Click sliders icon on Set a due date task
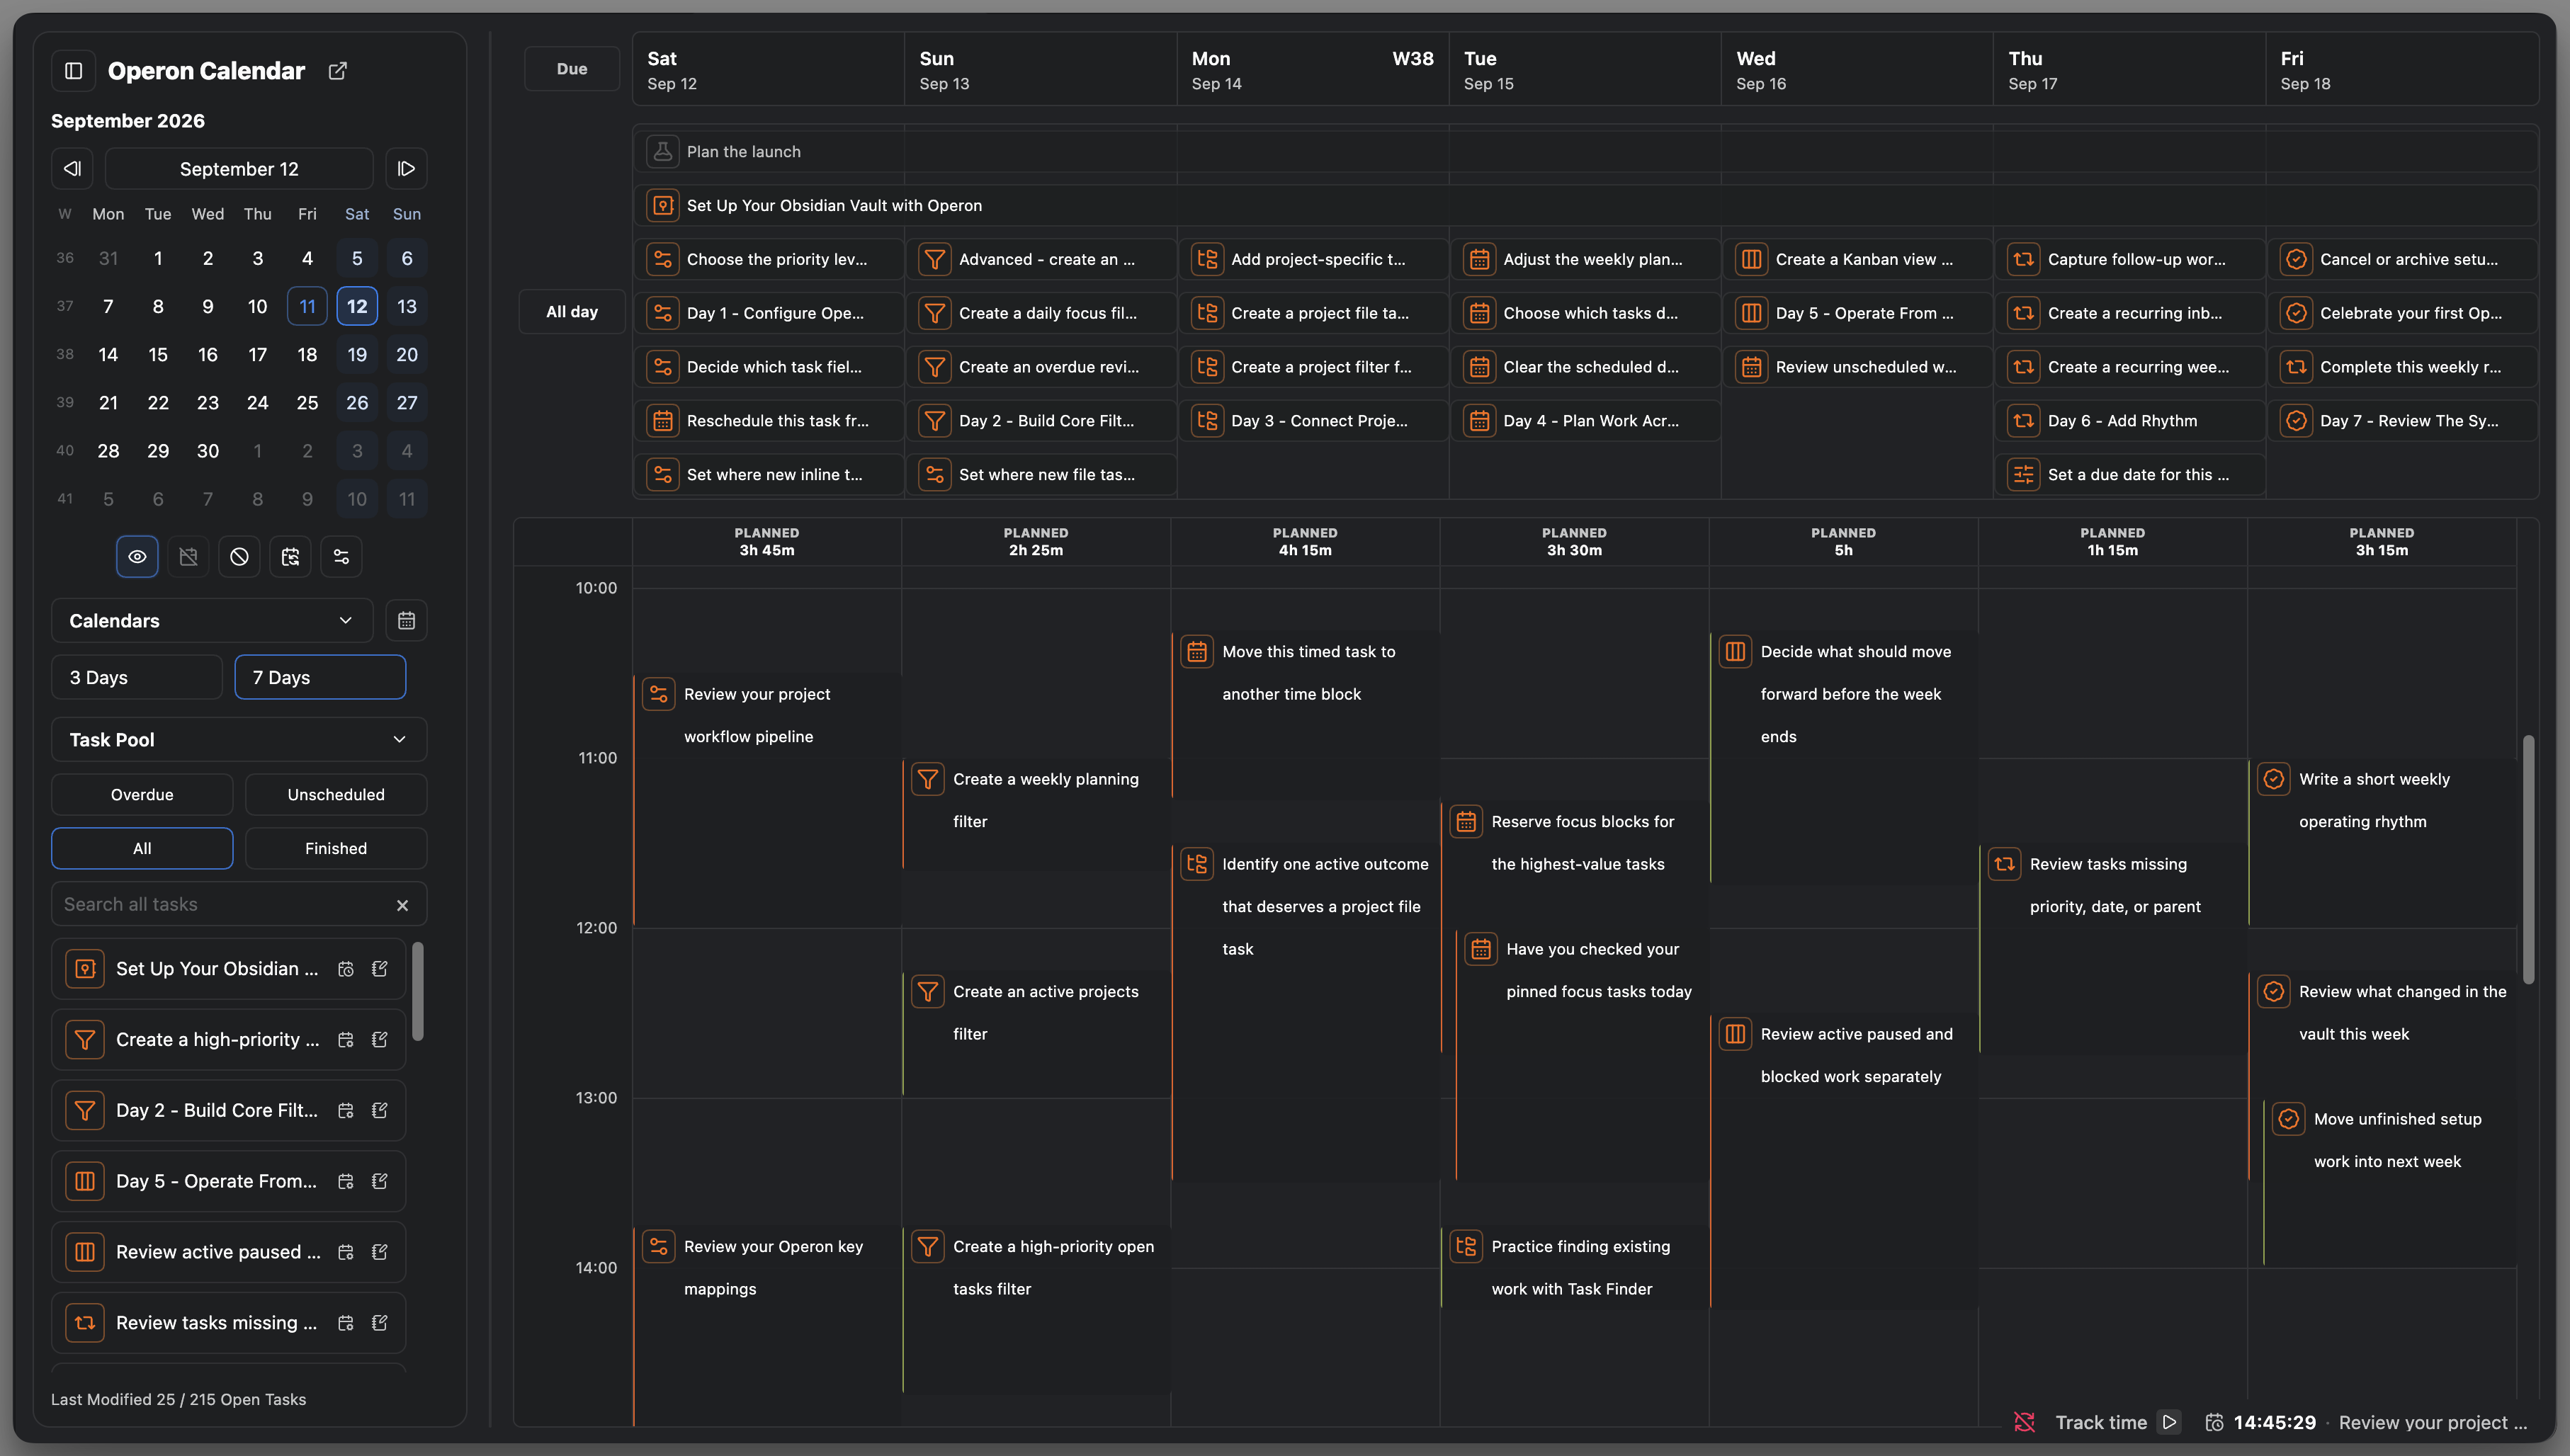This screenshot has height=1456, width=2570. [2023, 475]
